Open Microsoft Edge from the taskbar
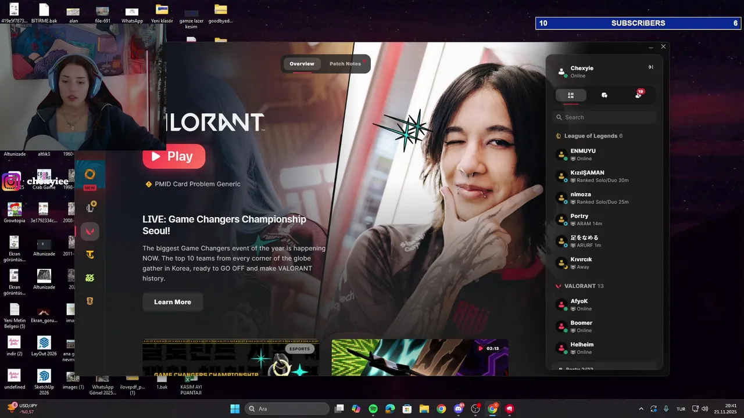This screenshot has height=418, width=744. 390,409
